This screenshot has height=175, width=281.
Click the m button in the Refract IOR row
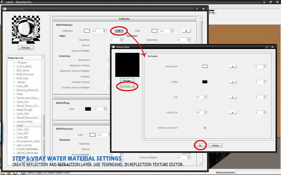click(233, 112)
